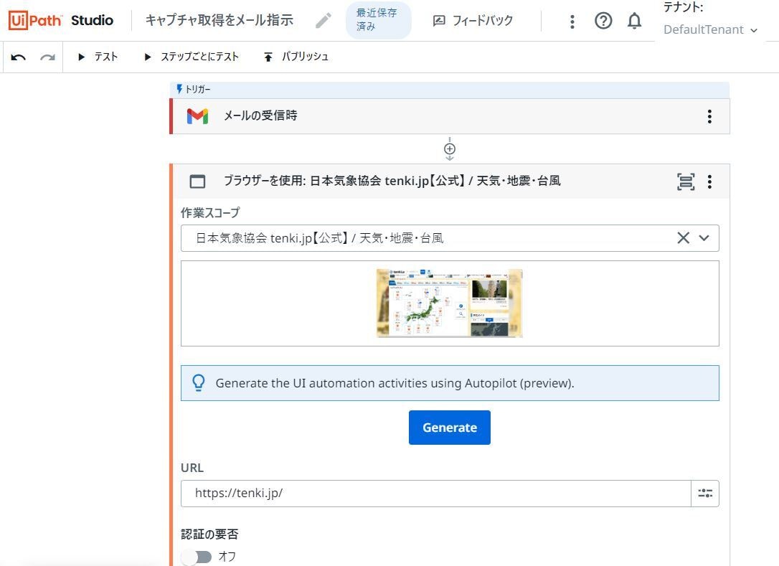
Task: Open URL field options icon
Action: tap(705, 494)
